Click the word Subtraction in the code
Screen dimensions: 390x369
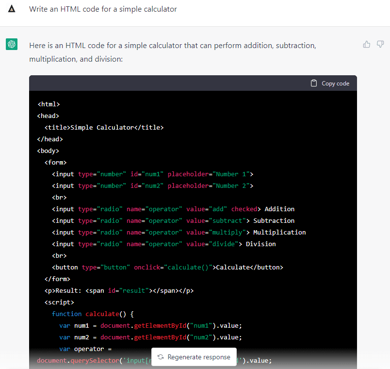coord(274,220)
